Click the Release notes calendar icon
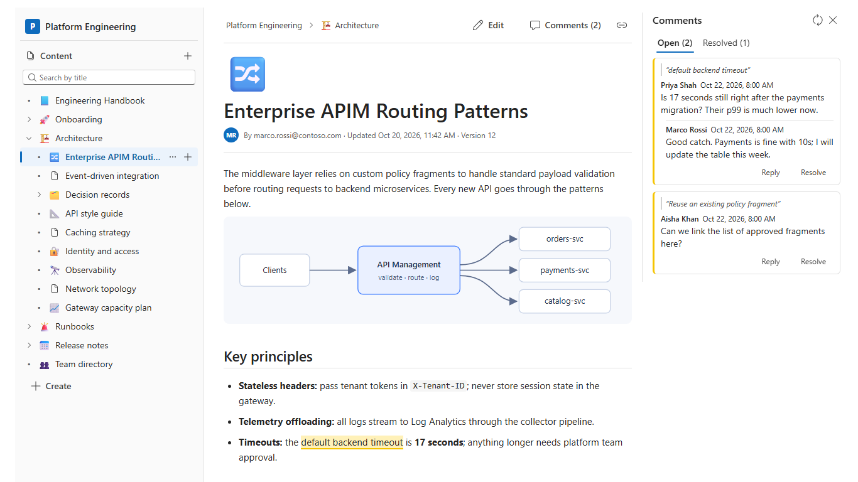858x482 pixels. [44, 345]
